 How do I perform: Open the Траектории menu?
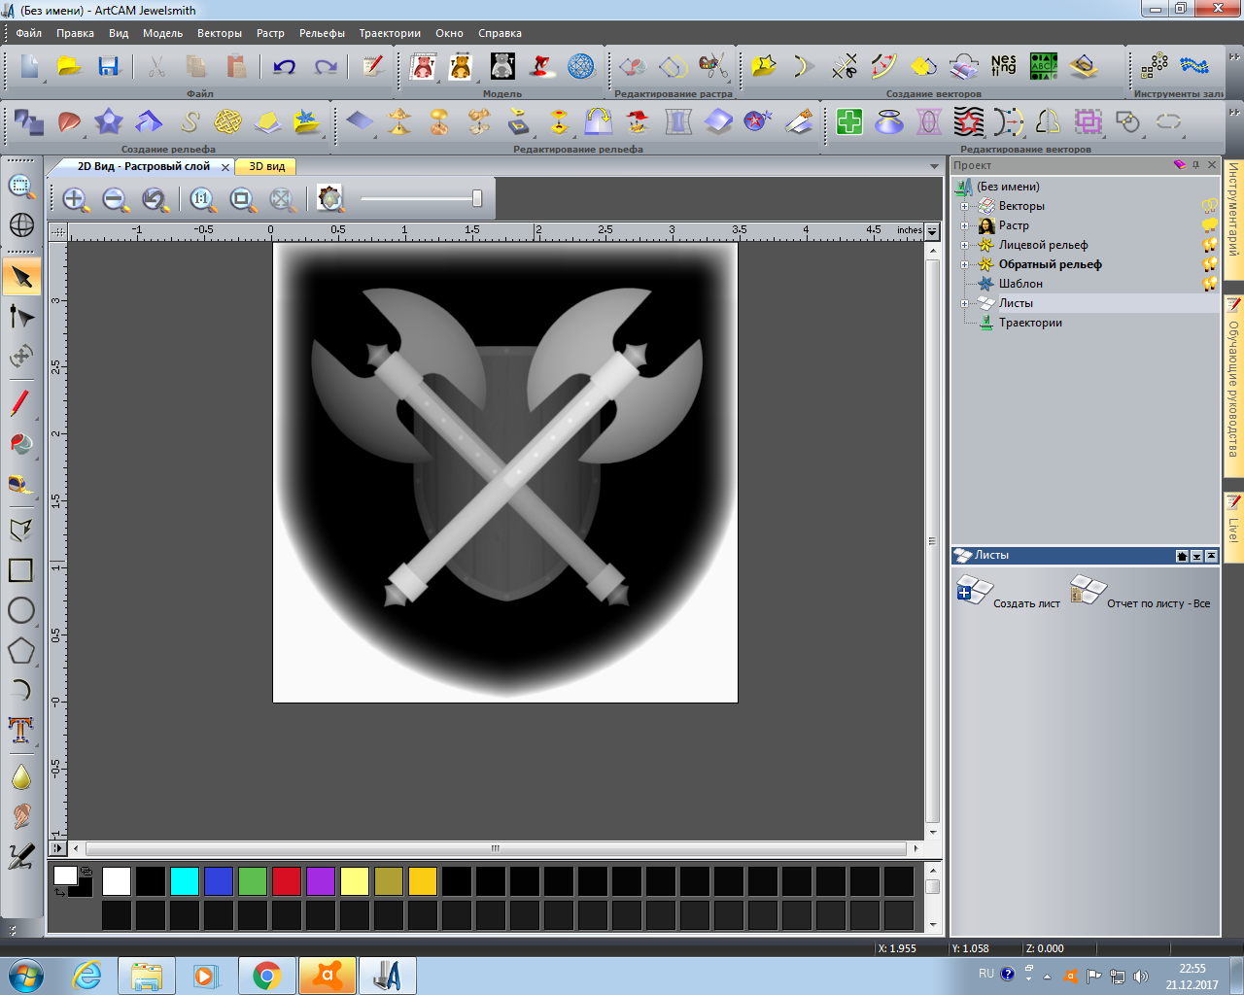(x=390, y=33)
